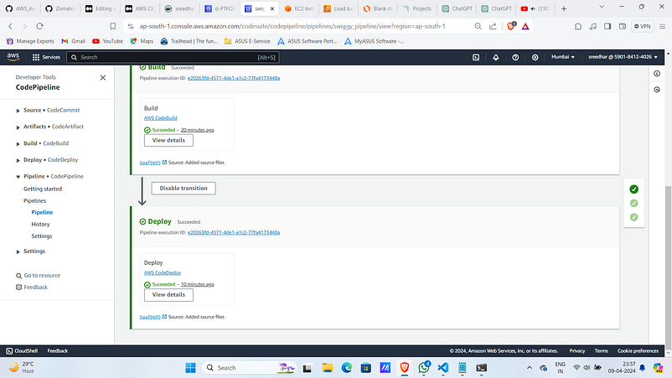This screenshot has height=378, width=672.
Task: Select Getting started in sidebar
Action: click(43, 189)
